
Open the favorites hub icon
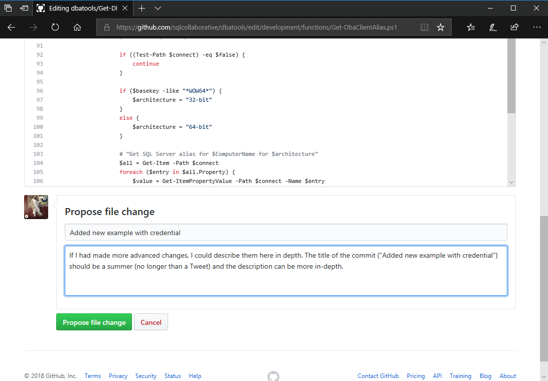point(471,28)
